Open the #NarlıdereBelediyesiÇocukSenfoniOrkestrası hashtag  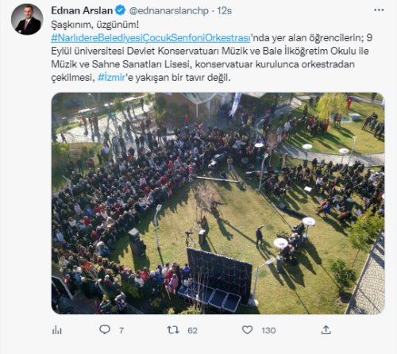point(151,38)
